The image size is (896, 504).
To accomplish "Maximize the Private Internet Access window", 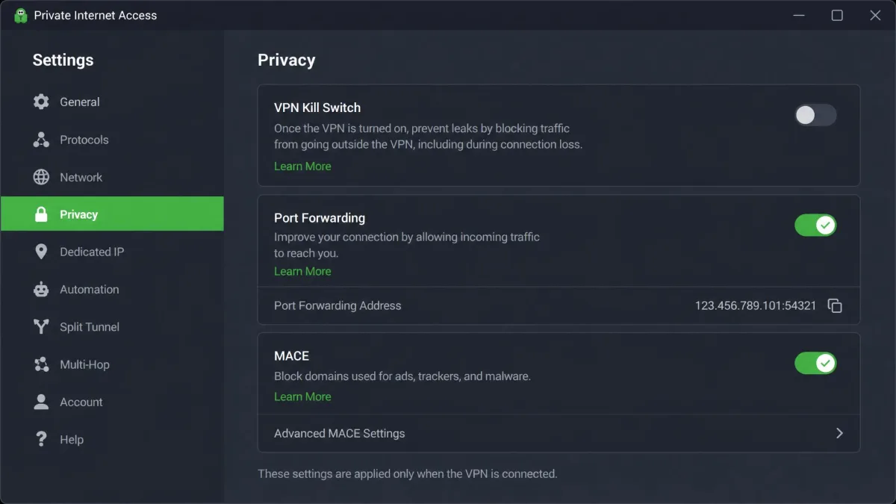I will tap(837, 15).
